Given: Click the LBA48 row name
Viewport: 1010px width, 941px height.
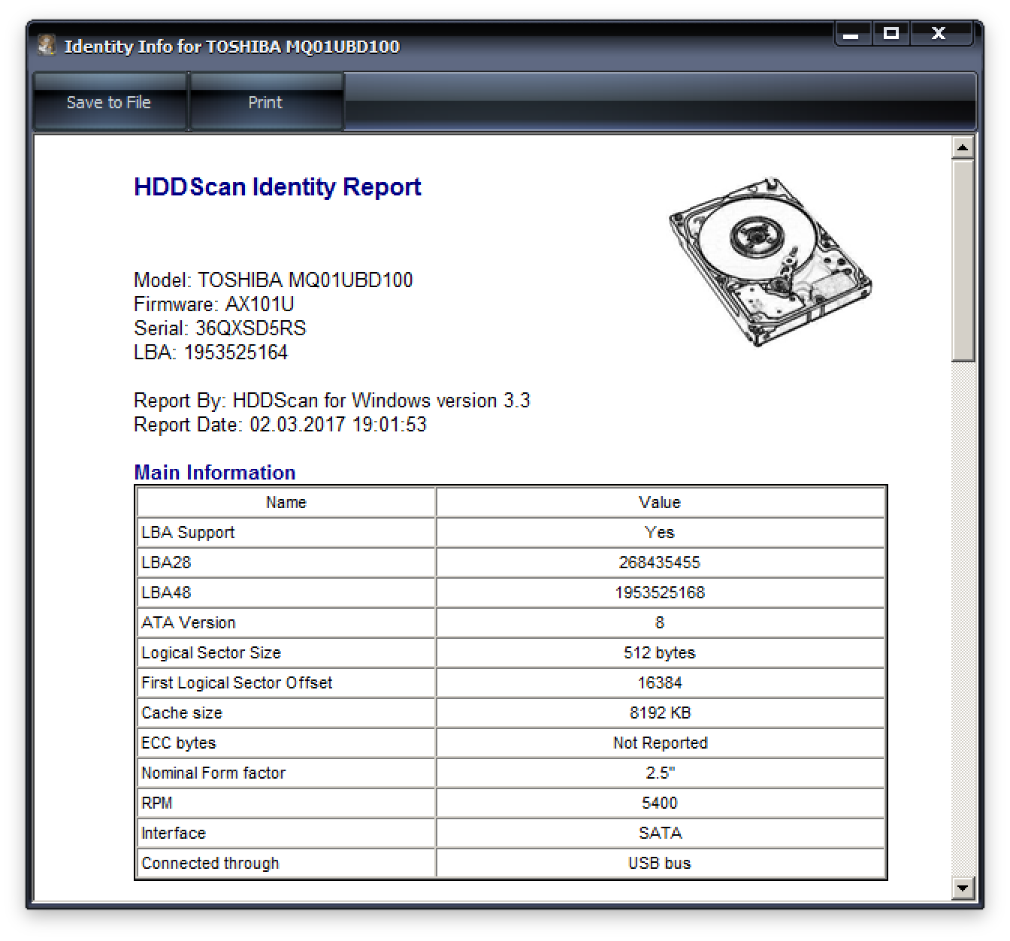Looking at the screenshot, I should 286,592.
